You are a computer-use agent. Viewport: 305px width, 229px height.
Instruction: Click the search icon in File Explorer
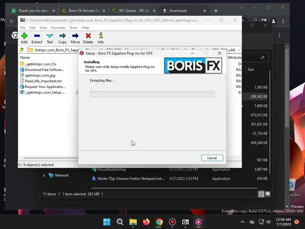click(x=262, y=57)
